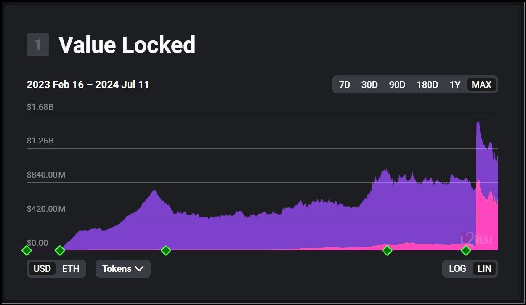526x305 pixels.
Task: Enable LOG scale for the chart
Action: 457,269
